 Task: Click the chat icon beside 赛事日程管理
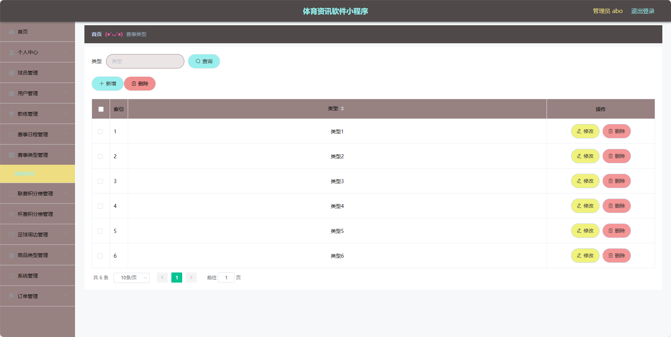point(12,135)
